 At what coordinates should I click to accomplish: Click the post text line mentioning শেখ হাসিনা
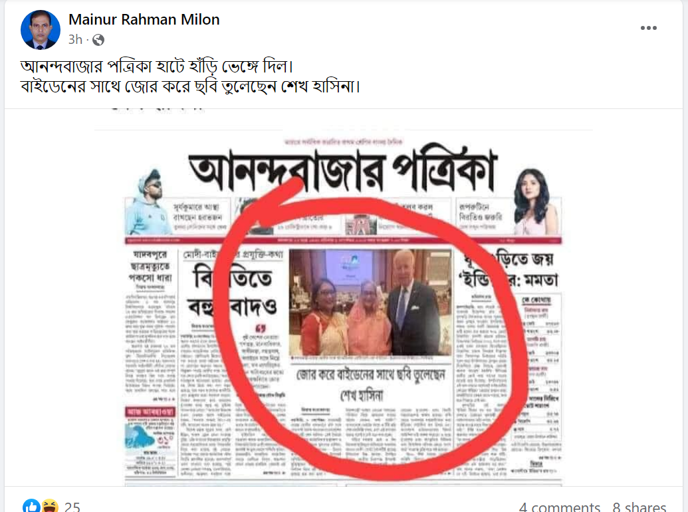[190, 86]
